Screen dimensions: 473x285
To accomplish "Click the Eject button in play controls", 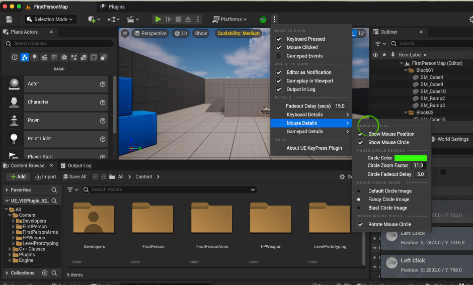I will pyautogui.click(x=188, y=20).
